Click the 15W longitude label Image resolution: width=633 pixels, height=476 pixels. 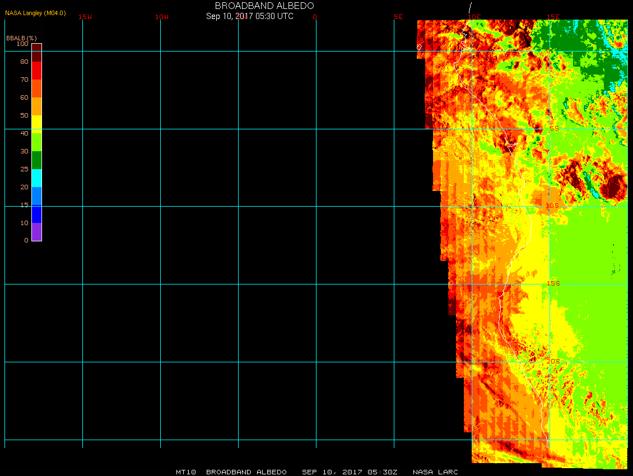click(85, 17)
